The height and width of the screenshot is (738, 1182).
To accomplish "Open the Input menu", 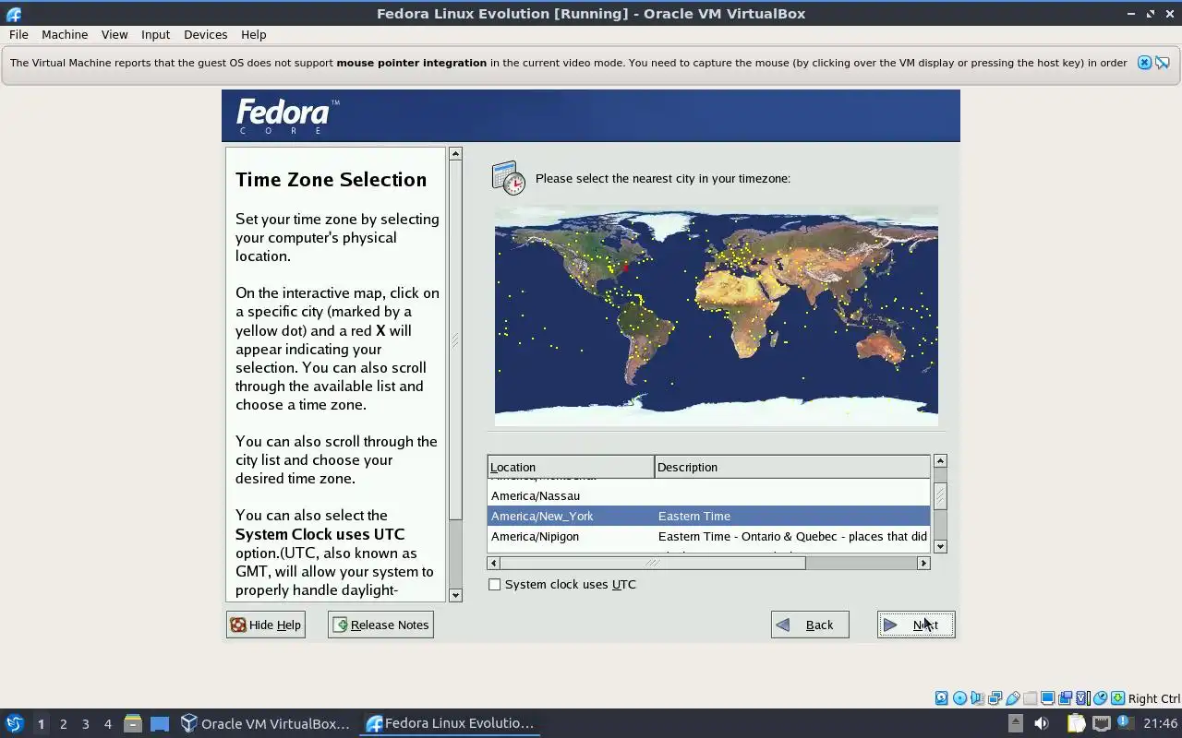I will [x=155, y=34].
